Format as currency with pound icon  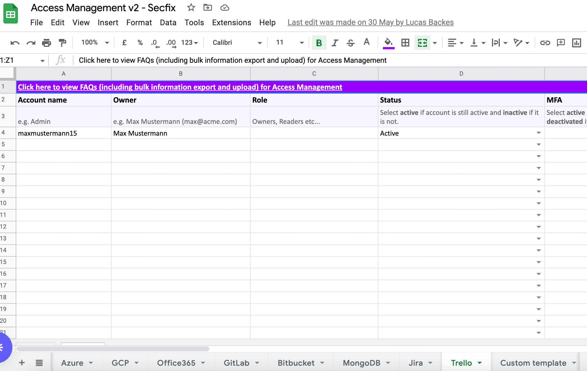click(x=124, y=43)
